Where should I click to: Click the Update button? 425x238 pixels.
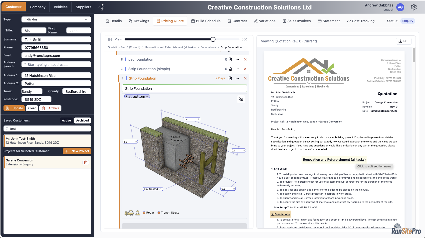[x=14, y=108]
